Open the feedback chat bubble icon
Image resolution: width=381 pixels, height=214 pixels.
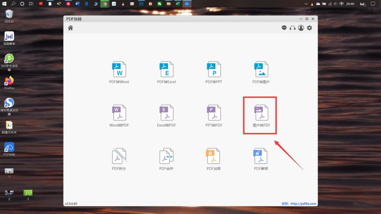click(x=284, y=28)
